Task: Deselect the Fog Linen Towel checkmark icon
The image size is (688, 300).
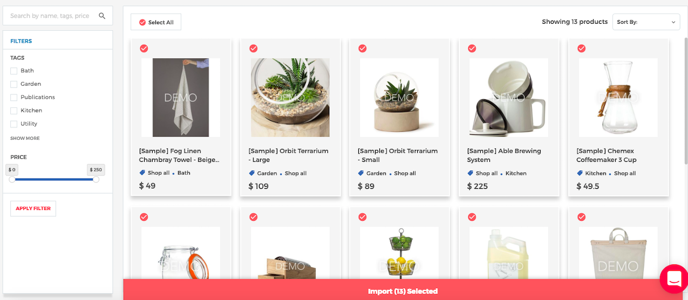Action: click(x=144, y=49)
